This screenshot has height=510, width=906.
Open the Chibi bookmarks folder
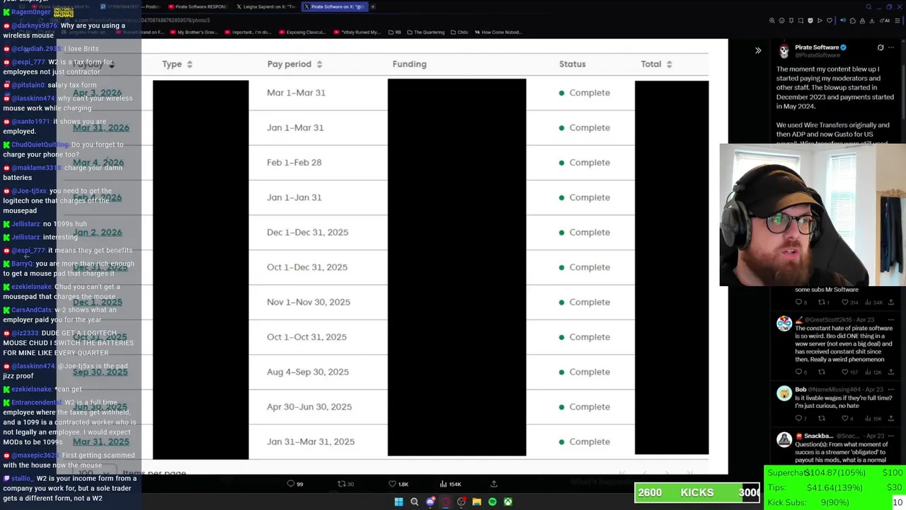(x=460, y=32)
